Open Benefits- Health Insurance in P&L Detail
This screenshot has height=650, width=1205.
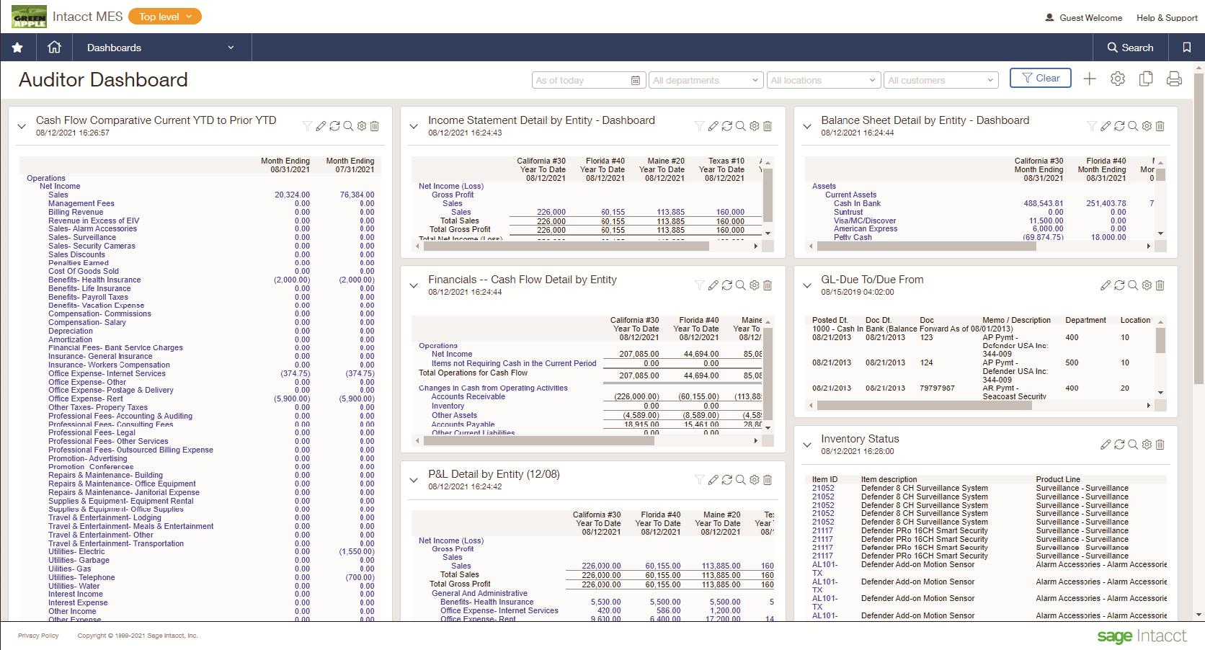pos(487,602)
